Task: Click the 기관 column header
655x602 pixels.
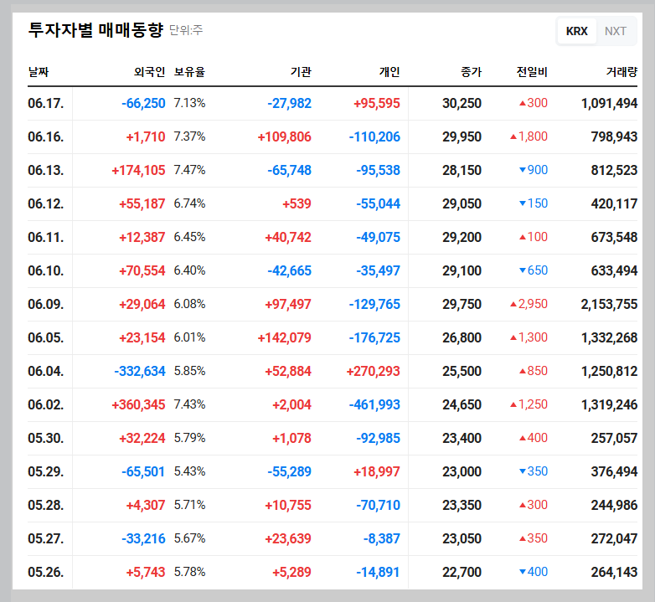Action: coord(301,72)
